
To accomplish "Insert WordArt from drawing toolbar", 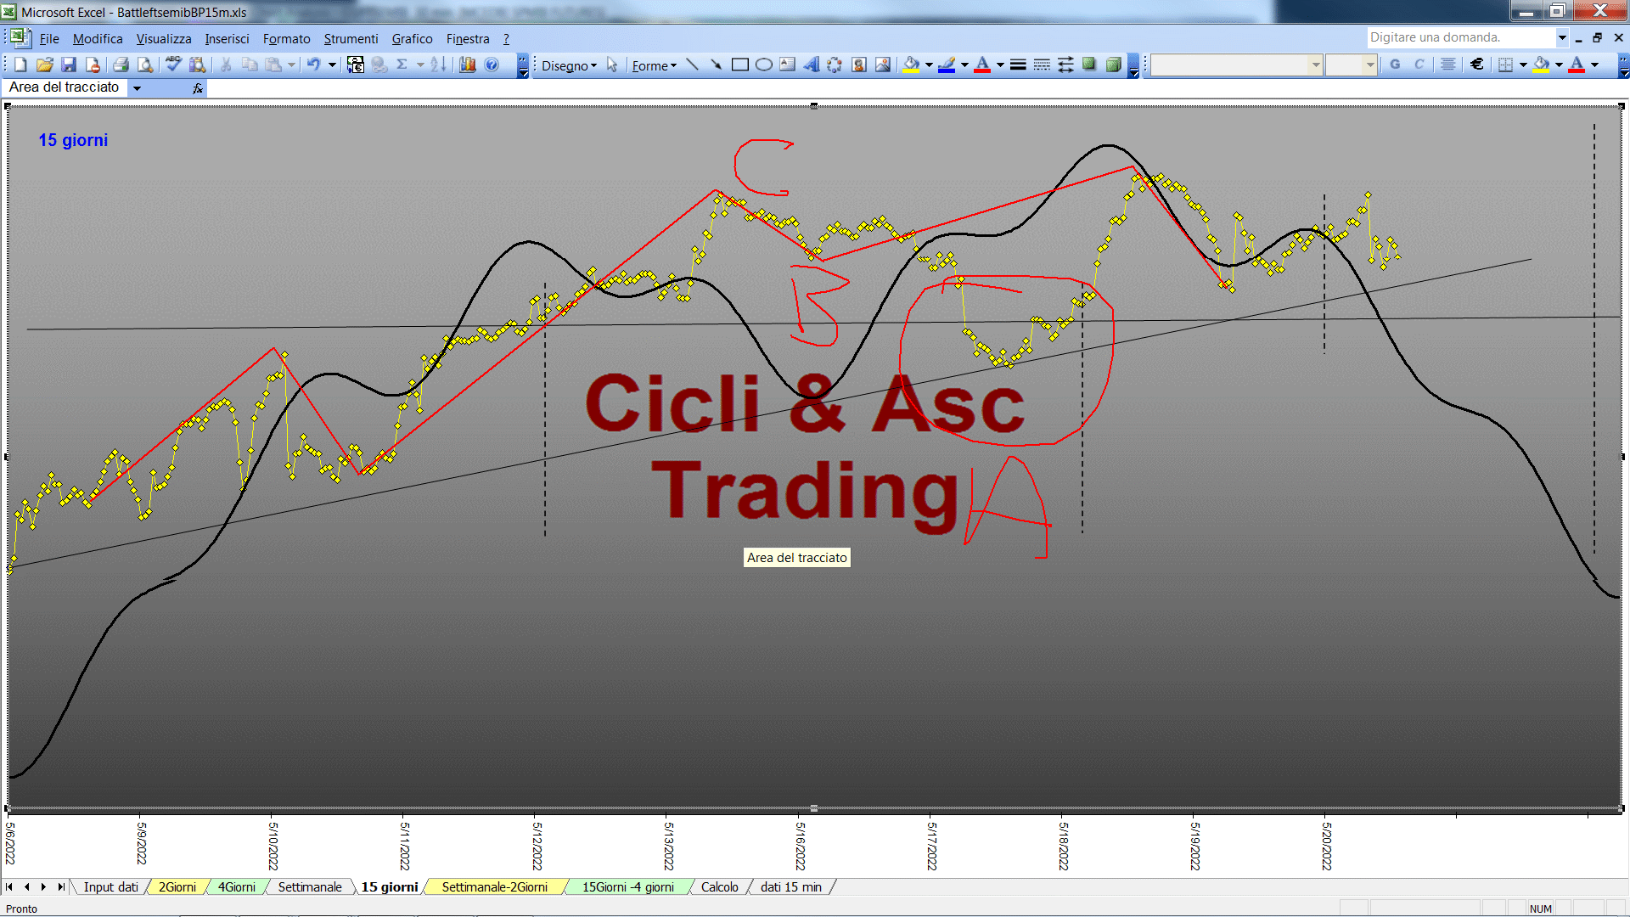I will click(x=812, y=65).
